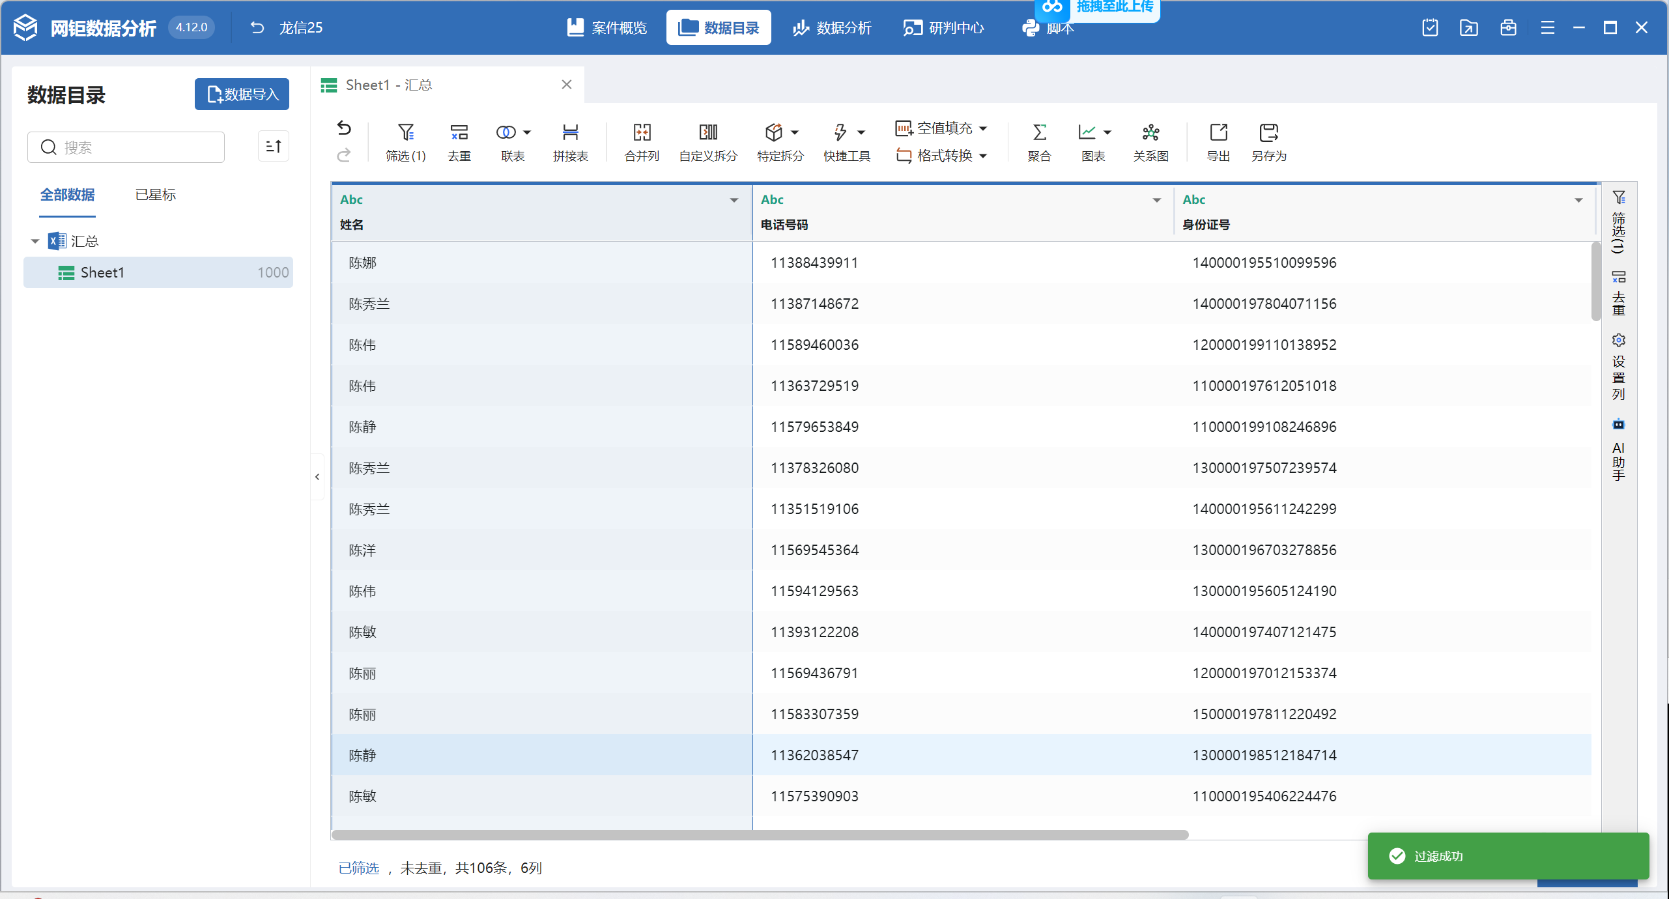The height and width of the screenshot is (899, 1669).
Task: Switch to the 数据分析 tab
Action: tap(832, 28)
